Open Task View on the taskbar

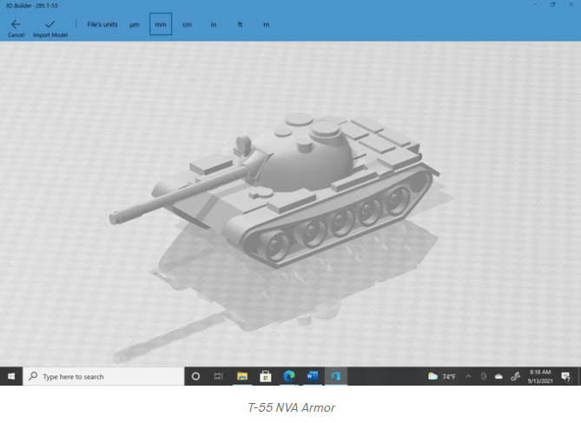[219, 376]
